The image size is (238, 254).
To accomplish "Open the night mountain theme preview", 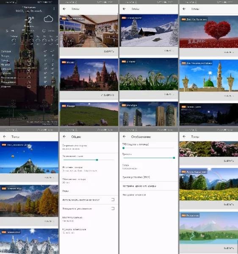I will (209, 115).
